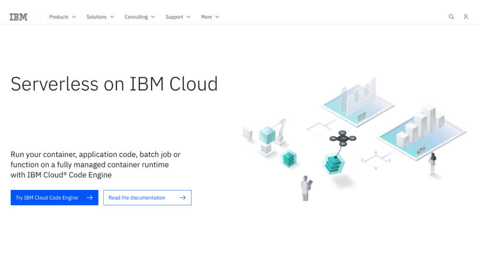Open the More menu
The height and width of the screenshot is (266, 479).
[210, 17]
